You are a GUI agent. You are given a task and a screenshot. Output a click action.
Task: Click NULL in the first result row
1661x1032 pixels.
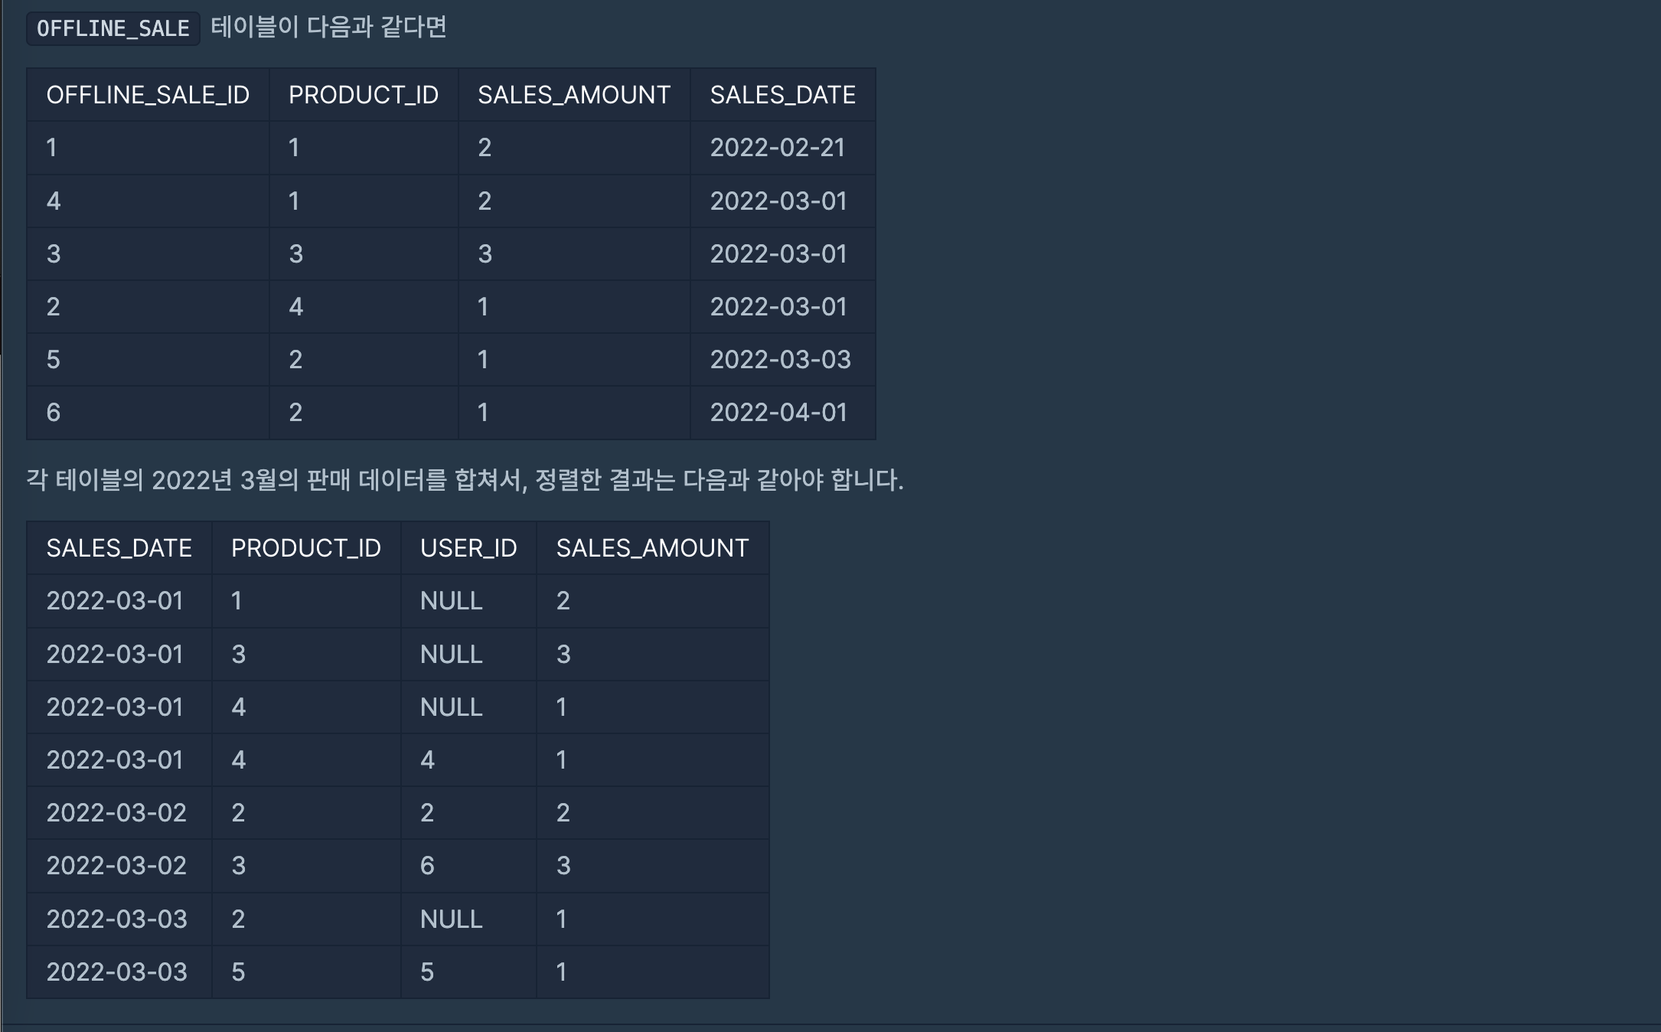(451, 601)
